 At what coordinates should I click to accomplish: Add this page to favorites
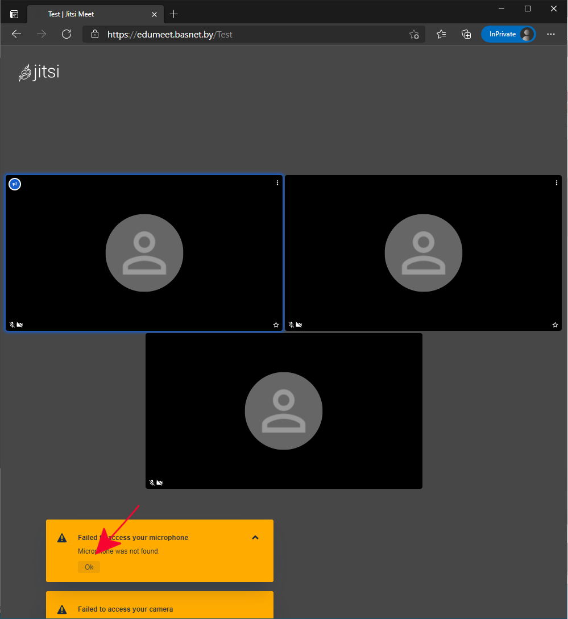(x=414, y=34)
